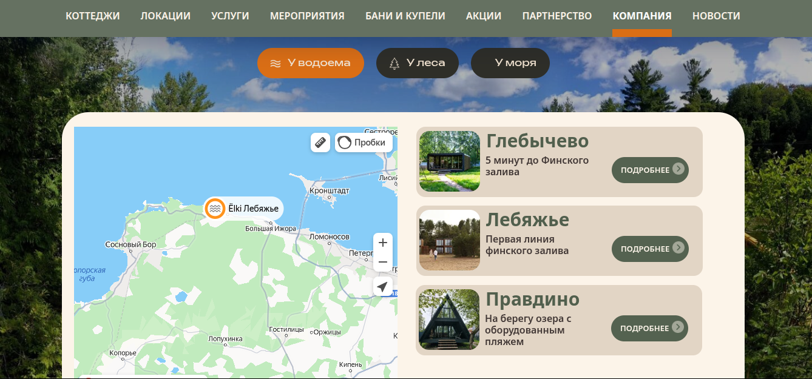Open the Глебычево cottage thumbnail
This screenshot has height=379, width=812.
(x=450, y=161)
